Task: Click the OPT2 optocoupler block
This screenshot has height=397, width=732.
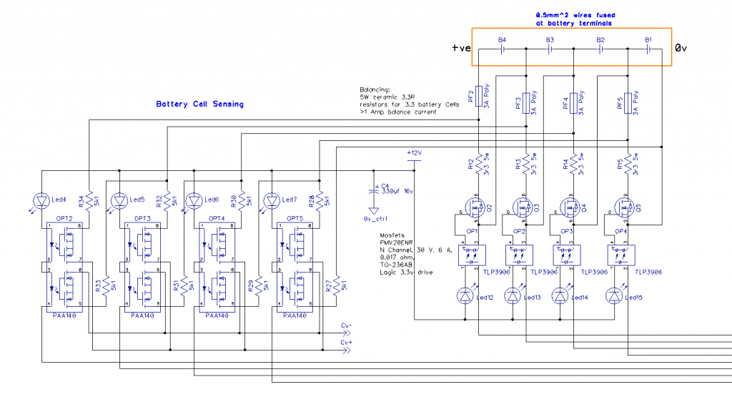Action: [x=65, y=268]
